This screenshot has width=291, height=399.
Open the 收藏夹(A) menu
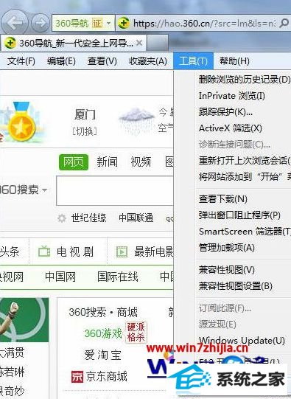(148, 61)
